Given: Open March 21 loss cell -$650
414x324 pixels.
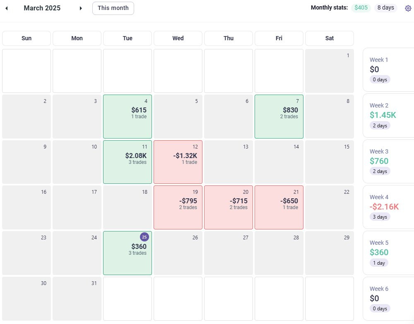Looking at the screenshot, I should coord(279,207).
